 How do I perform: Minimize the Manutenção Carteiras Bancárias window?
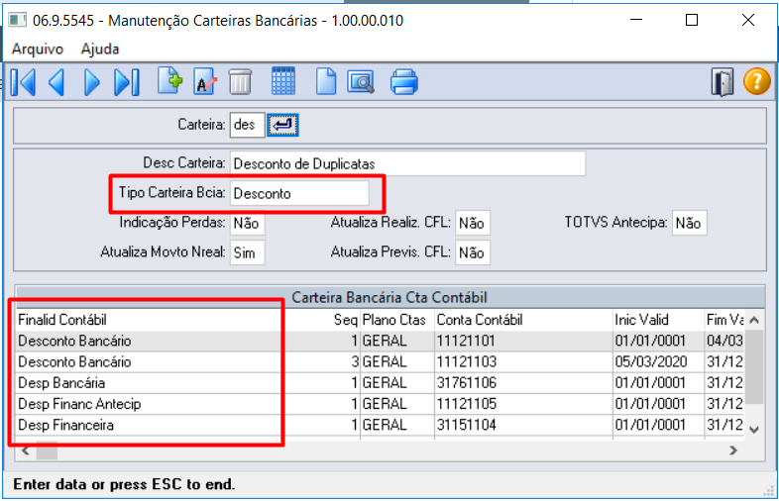coord(636,20)
